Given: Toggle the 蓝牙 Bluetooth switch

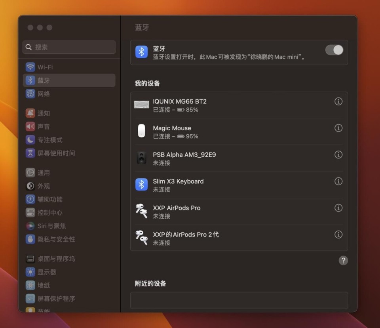Looking at the screenshot, I should (334, 50).
